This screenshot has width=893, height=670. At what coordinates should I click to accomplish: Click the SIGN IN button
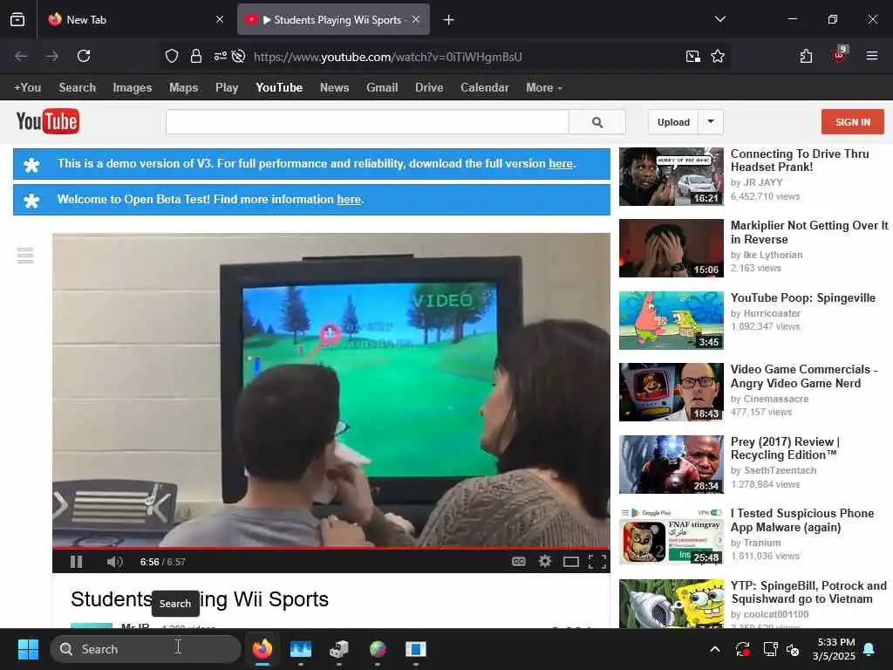point(853,122)
